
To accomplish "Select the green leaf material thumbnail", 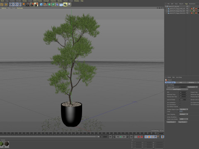I will [2, 144].
